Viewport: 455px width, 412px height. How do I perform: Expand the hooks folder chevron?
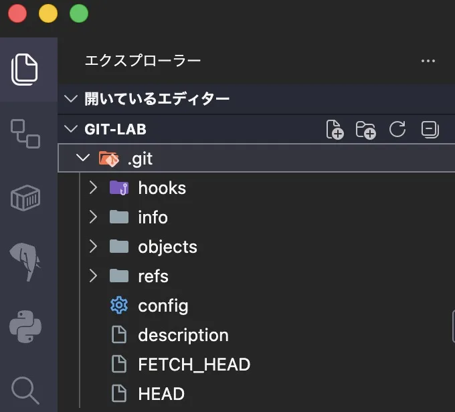(x=93, y=188)
